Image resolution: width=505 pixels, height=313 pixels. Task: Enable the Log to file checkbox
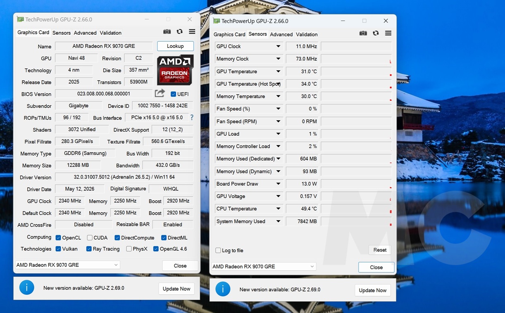pyautogui.click(x=218, y=250)
